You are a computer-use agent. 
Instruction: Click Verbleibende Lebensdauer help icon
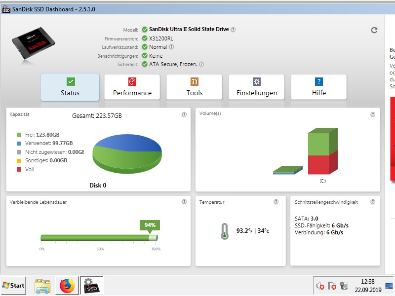pos(184,202)
